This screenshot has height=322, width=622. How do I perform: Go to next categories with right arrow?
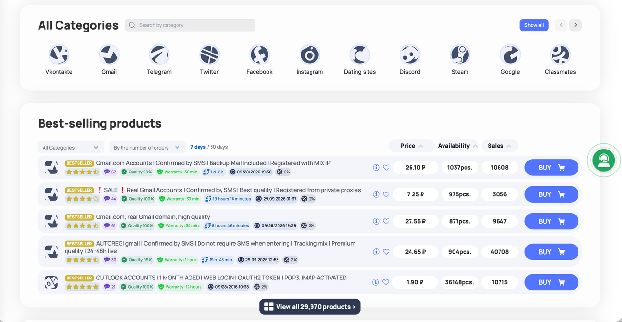tap(576, 25)
